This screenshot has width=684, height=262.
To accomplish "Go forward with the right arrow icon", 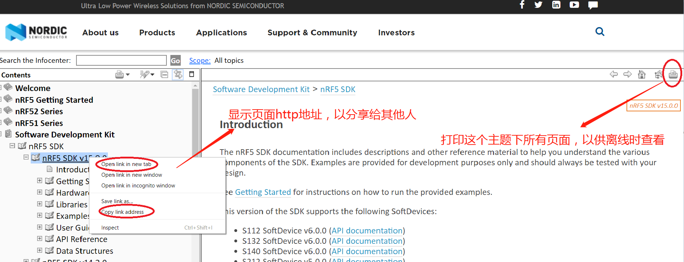I will 628,74.
